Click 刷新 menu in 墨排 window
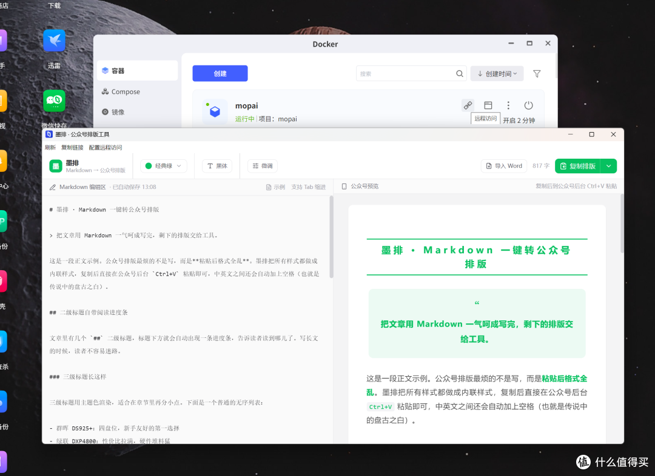Screen dimensions: 655x476 coord(50,147)
